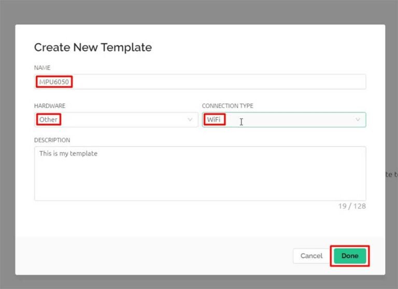Screen dimensions: 398x289
Task: Click the Done button
Action: point(350,256)
